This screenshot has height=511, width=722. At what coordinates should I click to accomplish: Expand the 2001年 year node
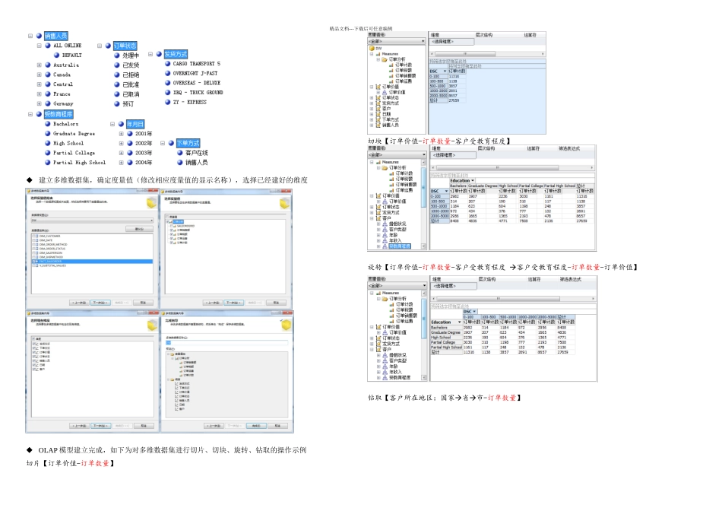pos(121,134)
